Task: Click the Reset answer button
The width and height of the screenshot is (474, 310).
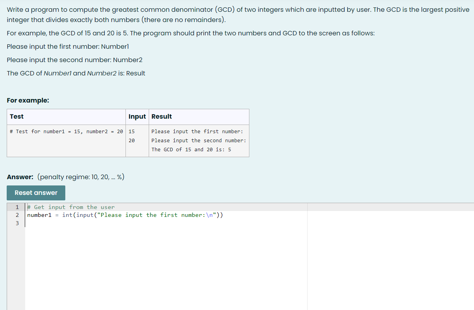Action: click(x=36, y=193)
